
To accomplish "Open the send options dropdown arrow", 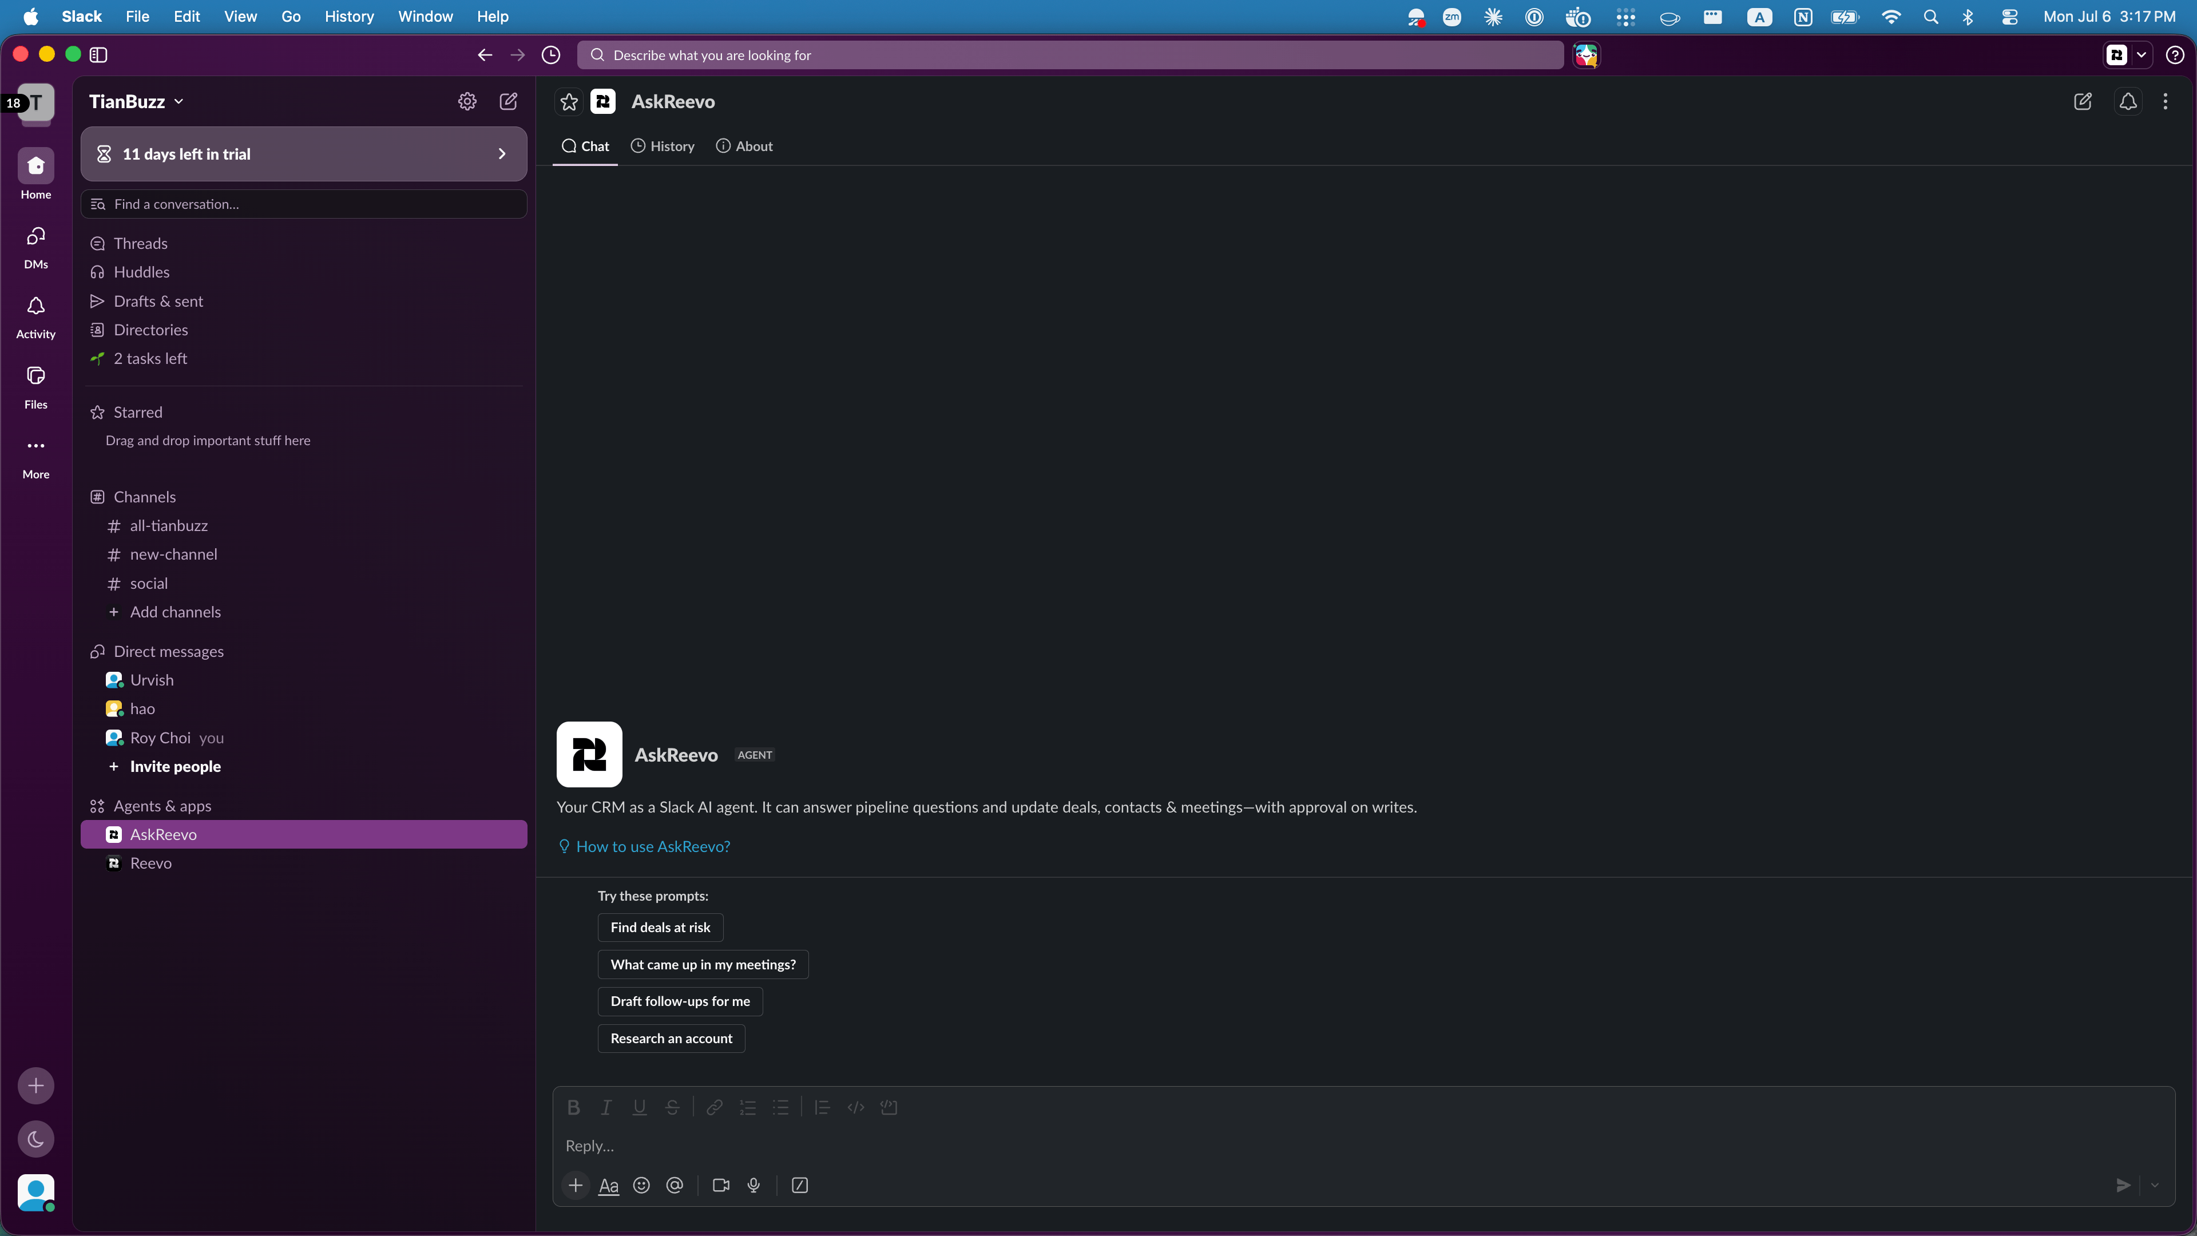I will pos(2154,1185).
